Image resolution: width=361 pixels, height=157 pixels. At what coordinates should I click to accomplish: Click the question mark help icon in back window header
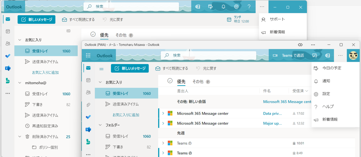(249, 7)
